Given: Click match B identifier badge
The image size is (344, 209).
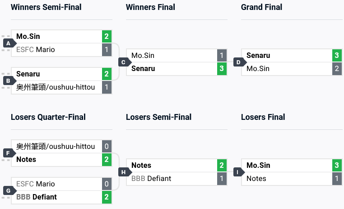Looking at the screenshot, I should click(8, 81).
